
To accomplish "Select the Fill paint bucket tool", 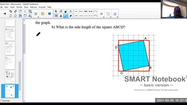I will tap(70, 11).
